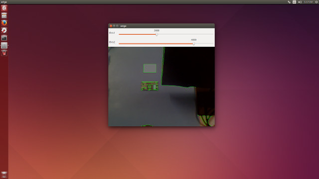Open the Trash in the launcher

point(4,175)
